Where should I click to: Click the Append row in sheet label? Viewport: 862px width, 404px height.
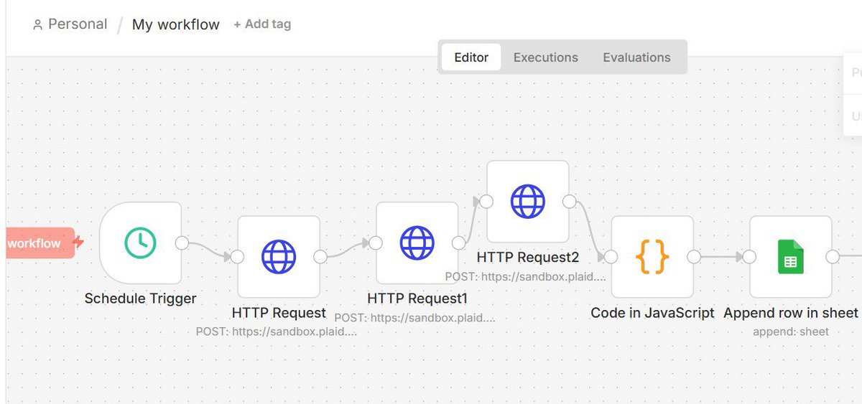tap(791, 313)
